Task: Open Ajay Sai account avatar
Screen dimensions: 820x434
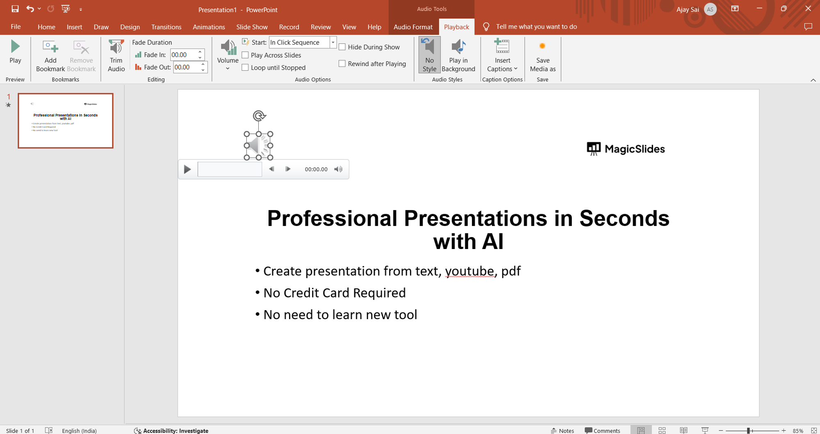Action: (710, 9)
